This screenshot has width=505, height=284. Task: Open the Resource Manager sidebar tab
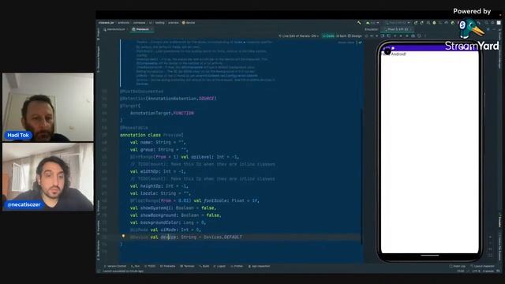[x=99, y=59]
